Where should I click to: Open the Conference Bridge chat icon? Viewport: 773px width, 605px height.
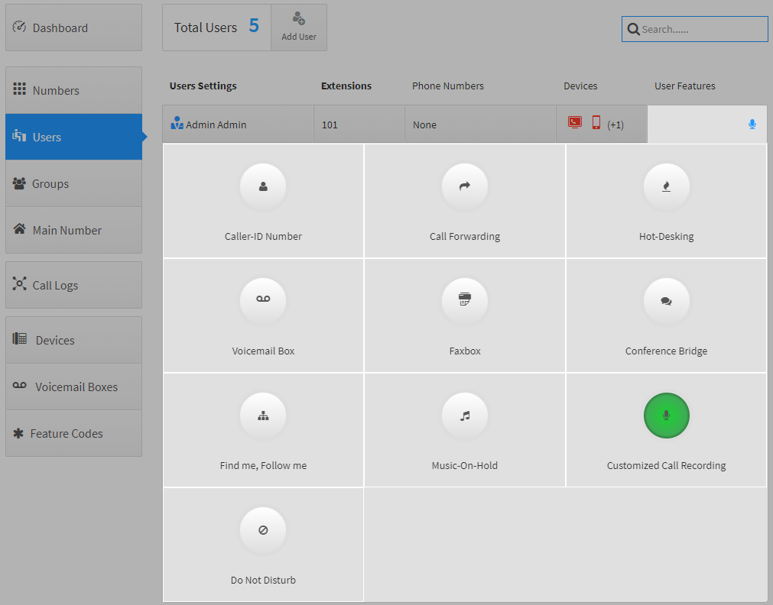pos(666,301)
